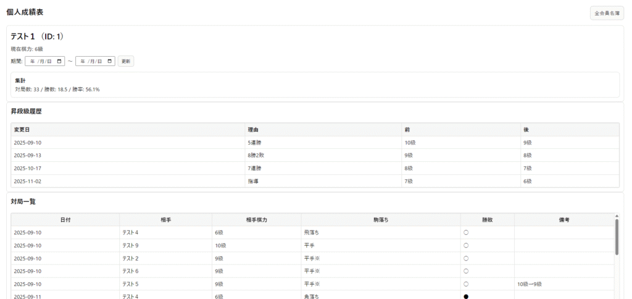The image size is (632, 299).
Task: Open calendar picker in start date field
Action: (x=59, y=61)
